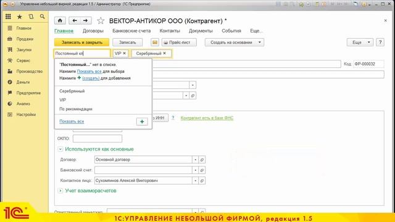Open Продажи section in sidebar
This screenshot has height=222, width=395.
(x=25, y=39)
